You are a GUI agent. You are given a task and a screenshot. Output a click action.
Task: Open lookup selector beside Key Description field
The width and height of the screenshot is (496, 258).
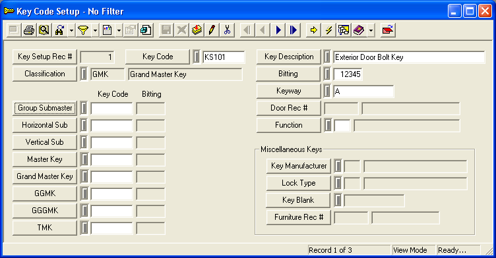(x=327, y=57)
